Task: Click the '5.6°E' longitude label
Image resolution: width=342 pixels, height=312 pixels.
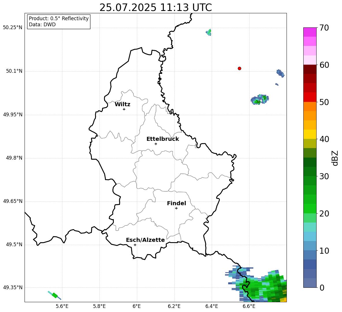Action: 62,306
